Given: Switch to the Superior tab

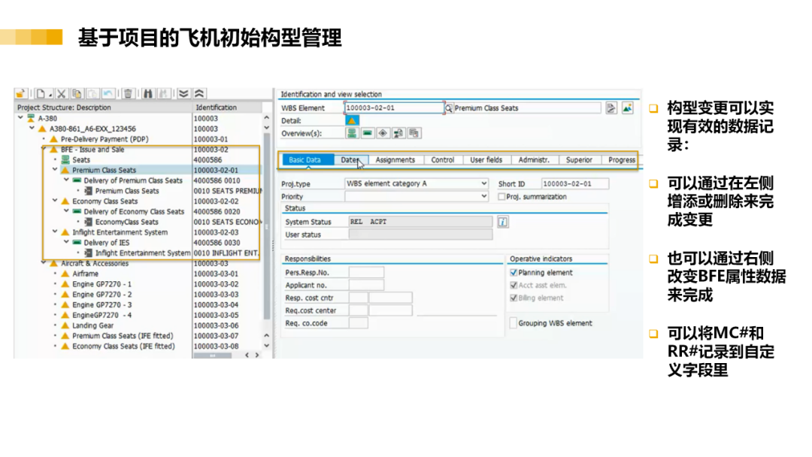Looking at the screenshot, I should click(x=579, y=160).
